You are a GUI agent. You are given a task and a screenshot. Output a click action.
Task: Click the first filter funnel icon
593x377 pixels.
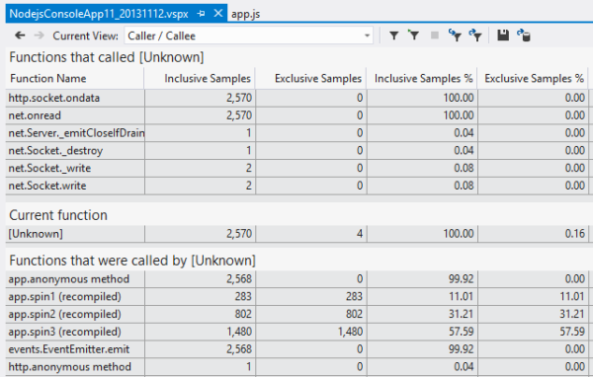tap(393, 36)
